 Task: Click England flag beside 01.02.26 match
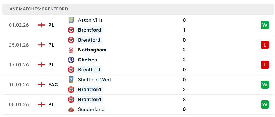click(x=41, y=25)
